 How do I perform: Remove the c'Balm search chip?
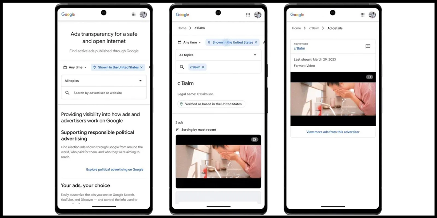[x=203, y=67]
